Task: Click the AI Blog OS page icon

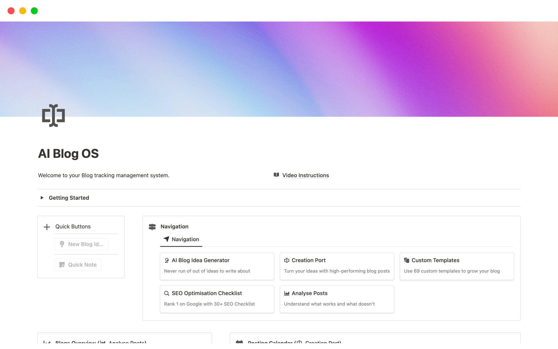Action: point(53,115)
